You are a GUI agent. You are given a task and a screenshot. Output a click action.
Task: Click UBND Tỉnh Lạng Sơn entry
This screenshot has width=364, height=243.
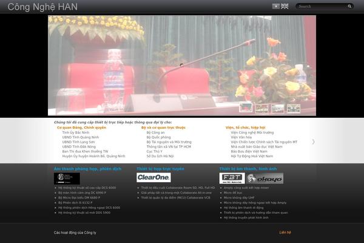[x=78, y=142]
